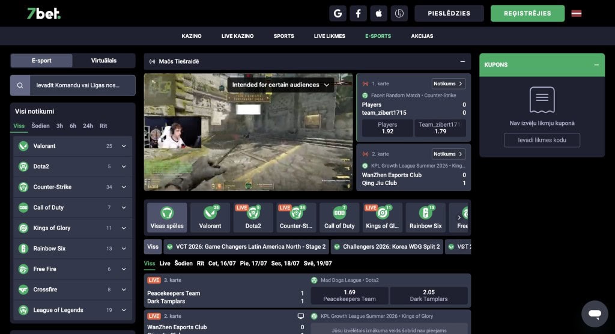Bet on Peacekeepers Team at 1.69

point(350,296)
